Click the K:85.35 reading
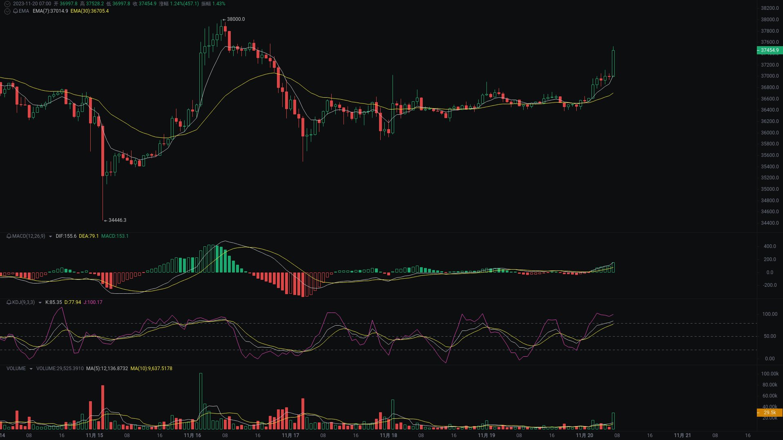The width and height of the screenshot is (783, 440). pyautogui.click(x=54, y=302)
